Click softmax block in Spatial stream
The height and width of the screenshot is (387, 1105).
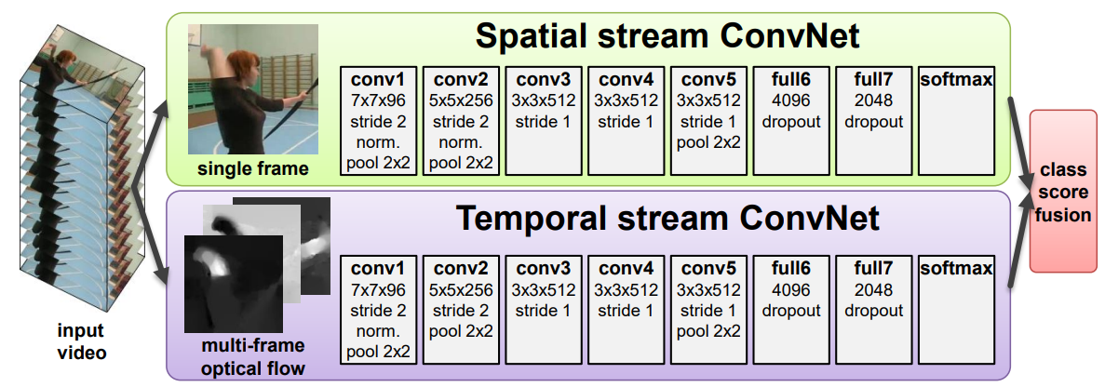pos(956,120)
